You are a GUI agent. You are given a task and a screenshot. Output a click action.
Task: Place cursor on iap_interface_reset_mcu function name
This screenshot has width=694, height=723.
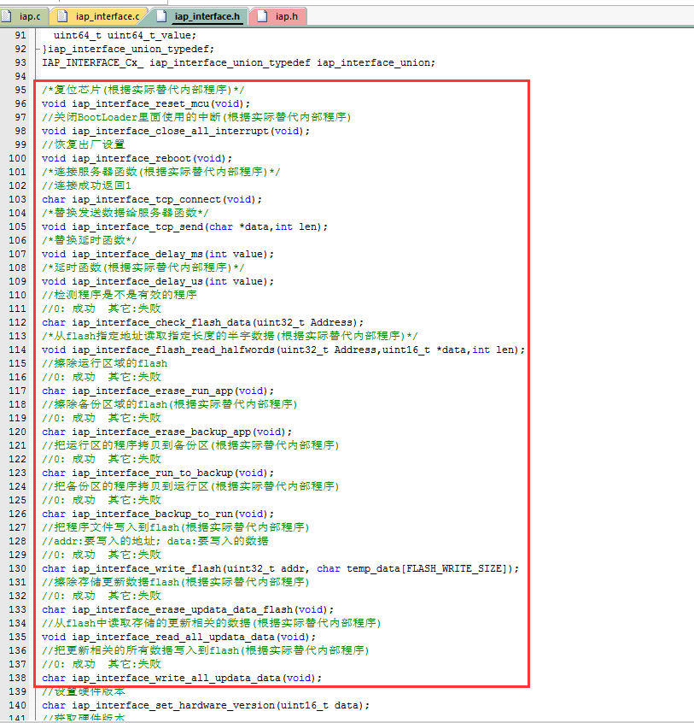141,103
